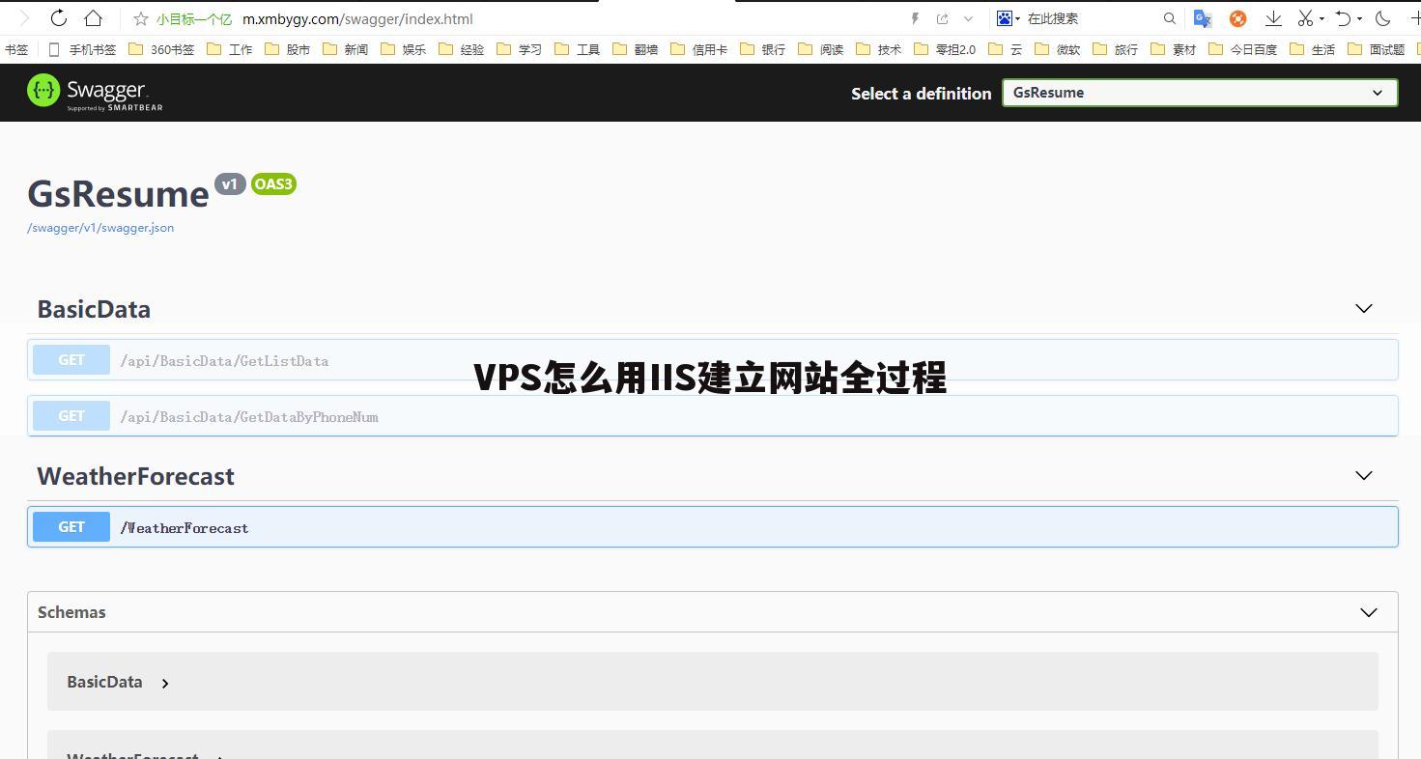This screenshot has height=759, width=1421.
Task: Open the 工具 bookmark folder icon
Action: (x=562, y=48)
